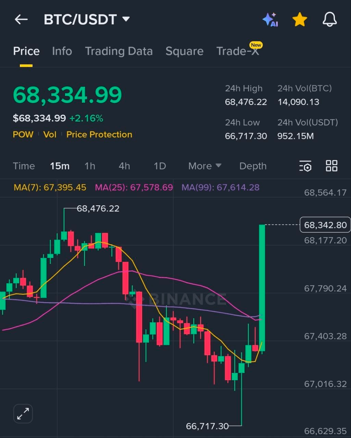Open the Square tab
351x438 pixels.
[x=184, y=51]
